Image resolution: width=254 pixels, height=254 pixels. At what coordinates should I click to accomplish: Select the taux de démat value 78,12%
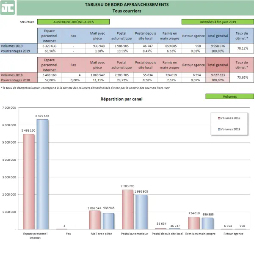pyautogui.click(x=243, y=48)
